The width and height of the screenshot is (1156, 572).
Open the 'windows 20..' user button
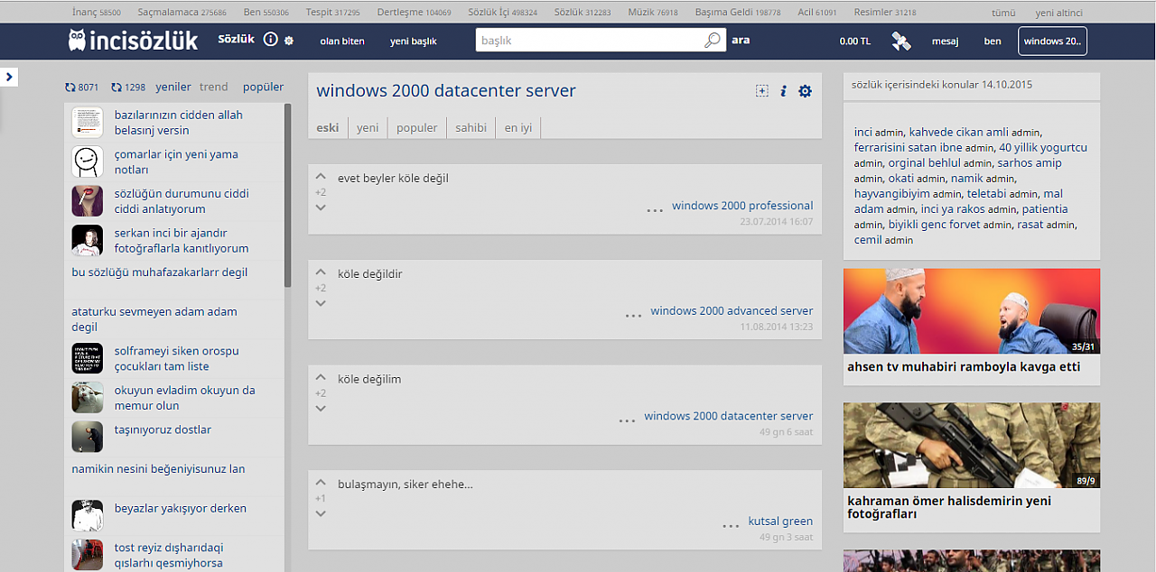1052,41
